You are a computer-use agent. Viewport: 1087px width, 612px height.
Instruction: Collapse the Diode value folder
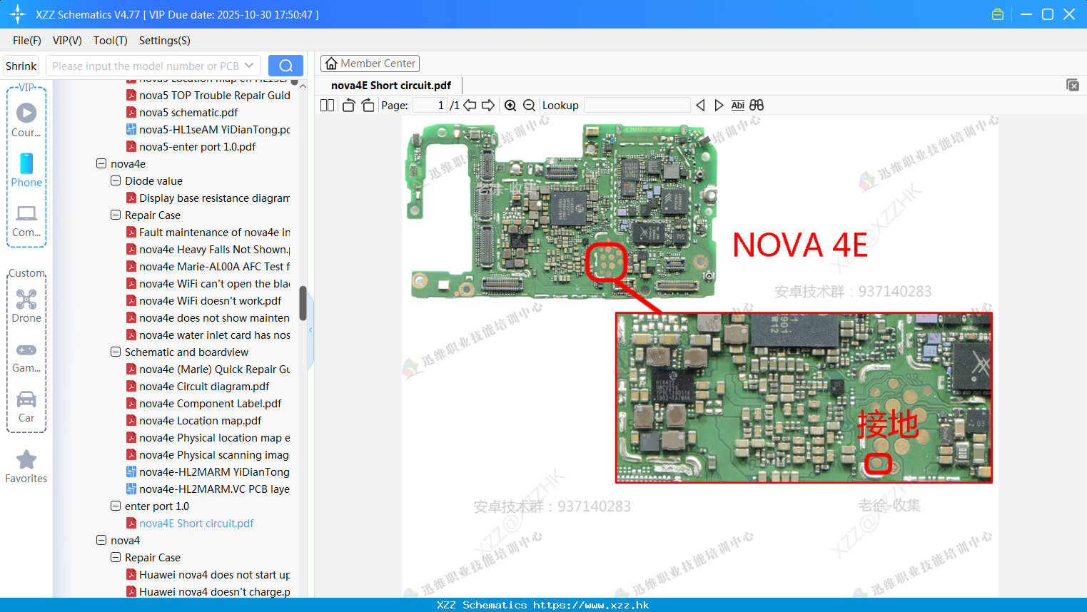116,181
